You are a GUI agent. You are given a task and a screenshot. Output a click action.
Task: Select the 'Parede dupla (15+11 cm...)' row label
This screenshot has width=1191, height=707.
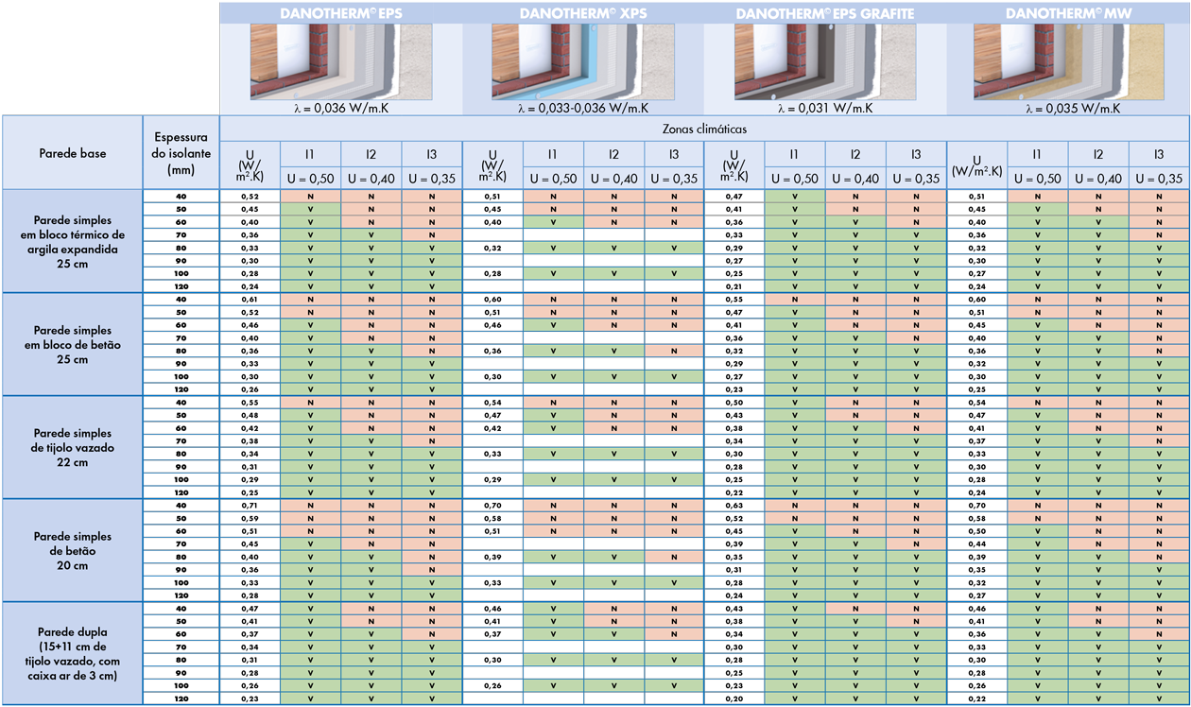73,653
